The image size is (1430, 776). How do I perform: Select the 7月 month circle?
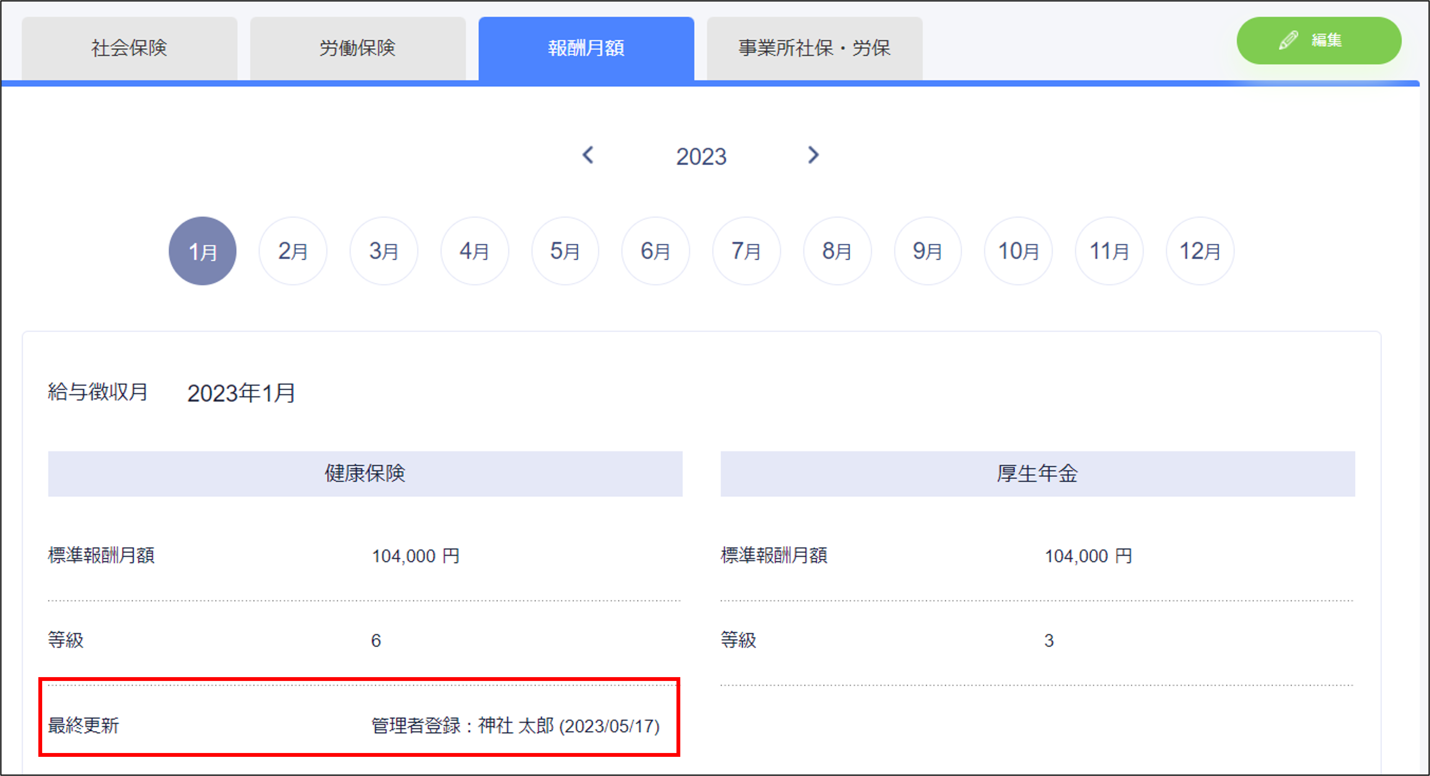click(x=747, y=251)
